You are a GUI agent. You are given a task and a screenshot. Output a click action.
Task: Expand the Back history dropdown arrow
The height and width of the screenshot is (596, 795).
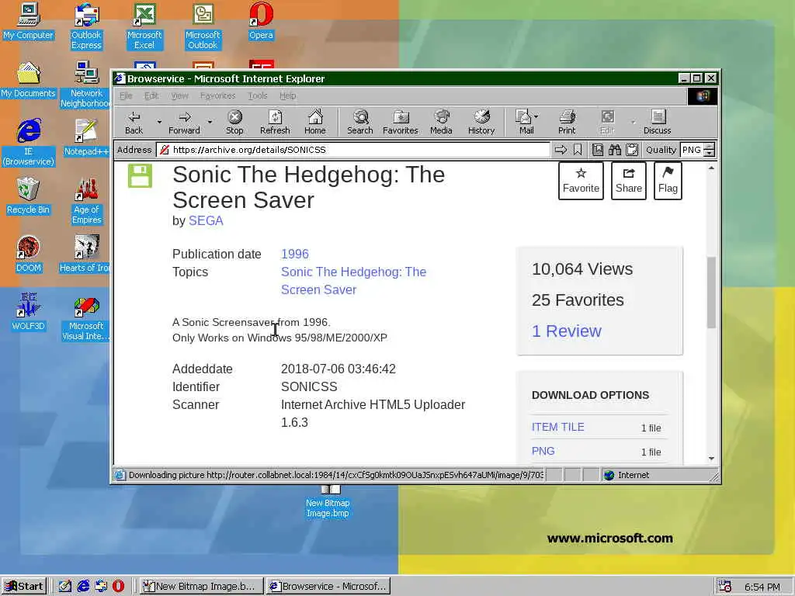click(159, 122)
